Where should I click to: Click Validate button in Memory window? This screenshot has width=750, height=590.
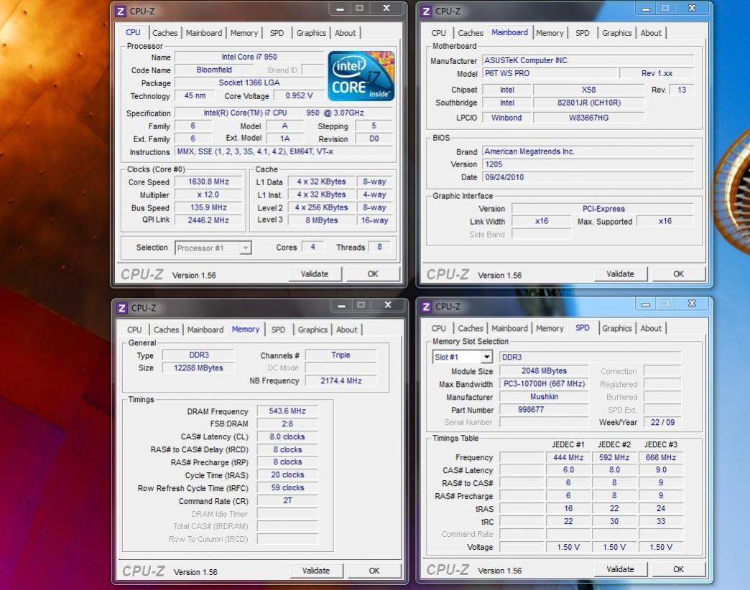point(316,571)
